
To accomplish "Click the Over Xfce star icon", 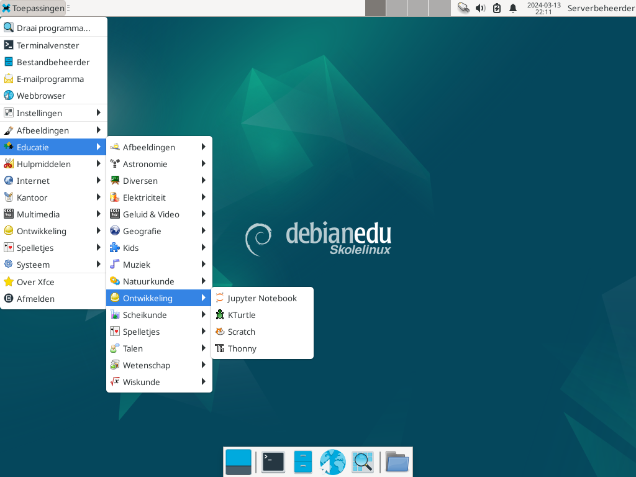I will (x=9, y=281).
